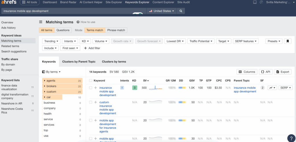Export the keyword list
This screenshot has height=142, width=296.
tap(283, 72)
